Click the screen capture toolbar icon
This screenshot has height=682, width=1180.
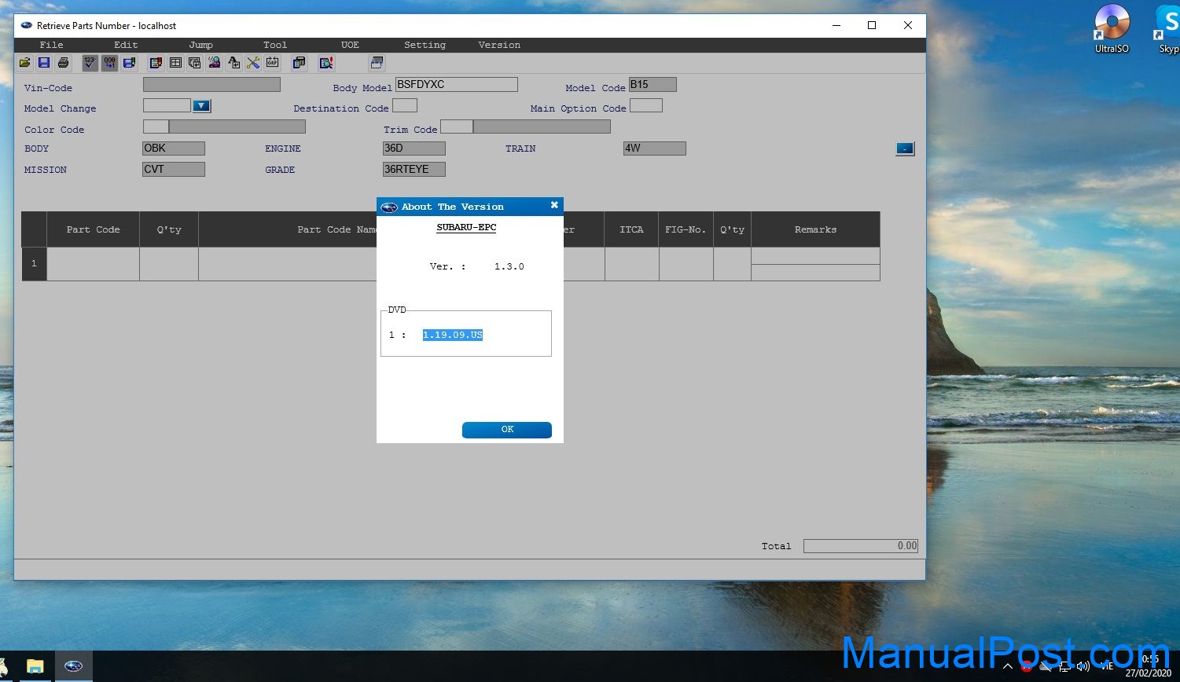click(x=377, y=63)
